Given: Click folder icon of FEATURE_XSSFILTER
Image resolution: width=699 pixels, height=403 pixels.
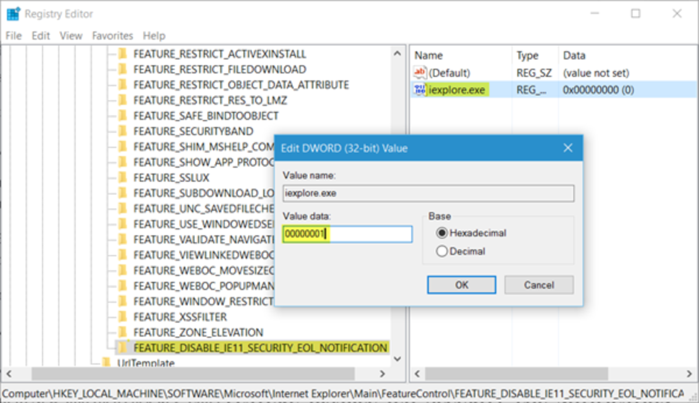Looking at the screenshot, I should (122, 317).
